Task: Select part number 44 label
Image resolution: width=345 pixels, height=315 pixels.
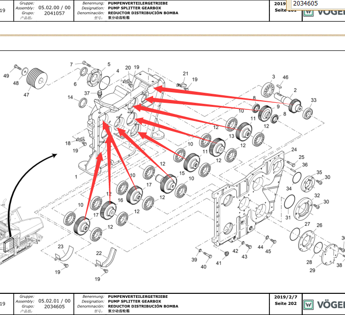Action: click(260, 247)
